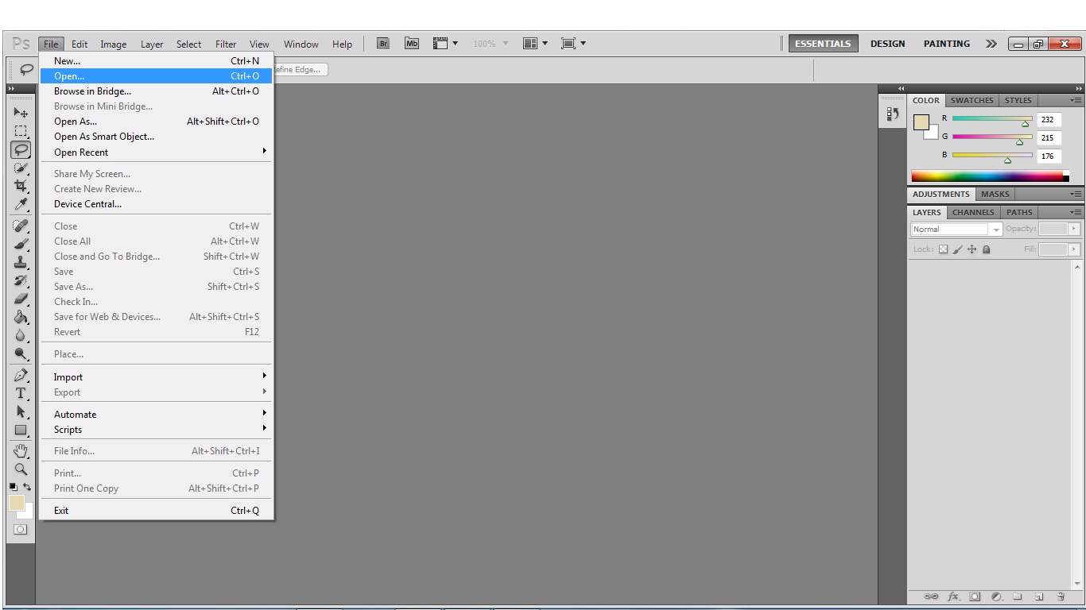1086x610 pixels.
Task: Select the Rectangular Marquee tool
Action: pyautogui.click(x=21, y=131)
